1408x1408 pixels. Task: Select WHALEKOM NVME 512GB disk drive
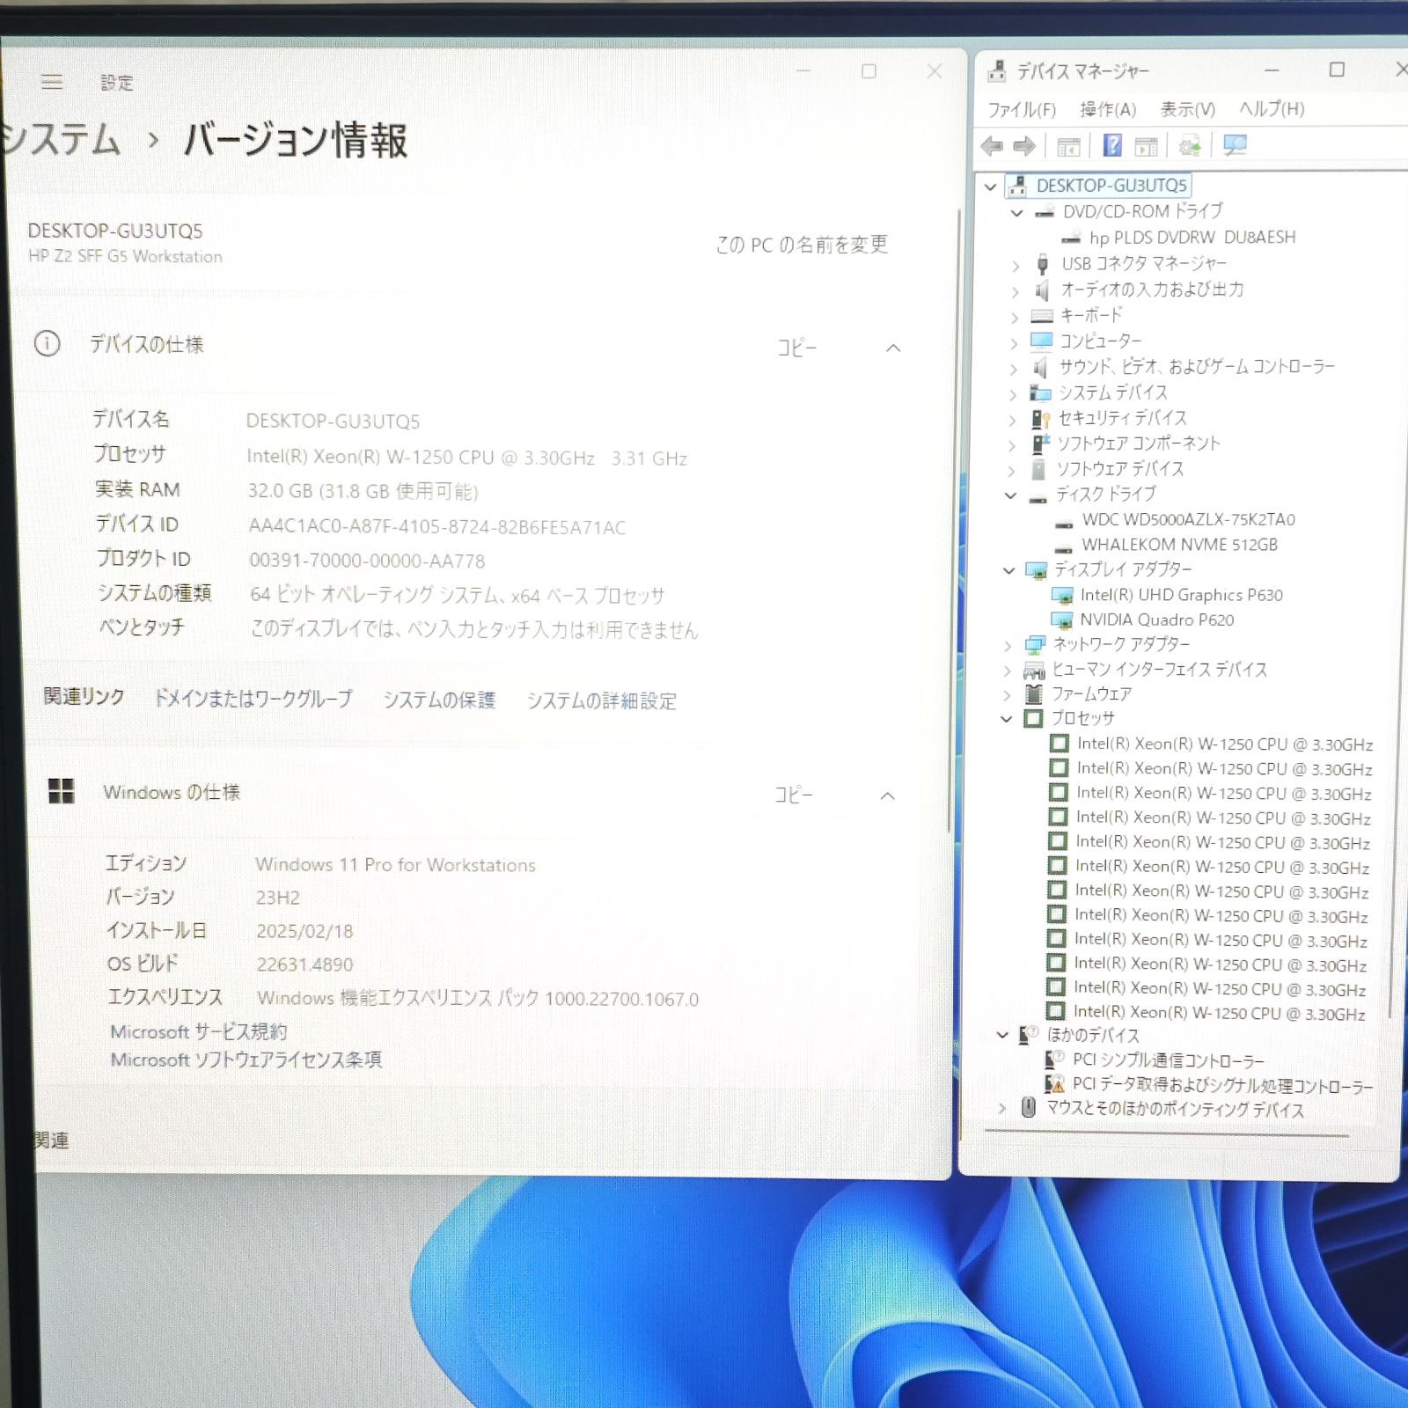point(1179,545)
